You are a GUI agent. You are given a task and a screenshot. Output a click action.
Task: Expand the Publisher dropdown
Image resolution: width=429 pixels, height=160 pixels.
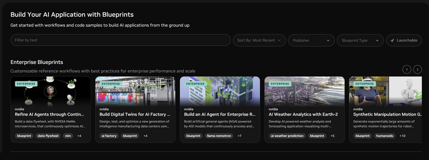point(311,40)
